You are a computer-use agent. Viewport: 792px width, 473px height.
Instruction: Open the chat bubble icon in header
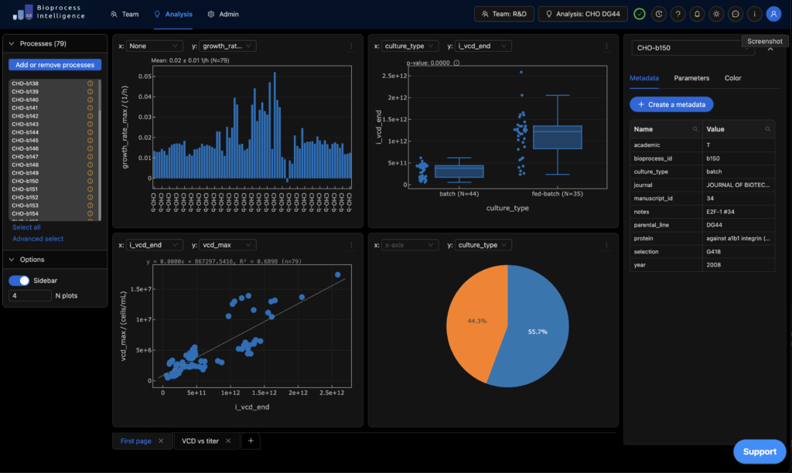736,14
